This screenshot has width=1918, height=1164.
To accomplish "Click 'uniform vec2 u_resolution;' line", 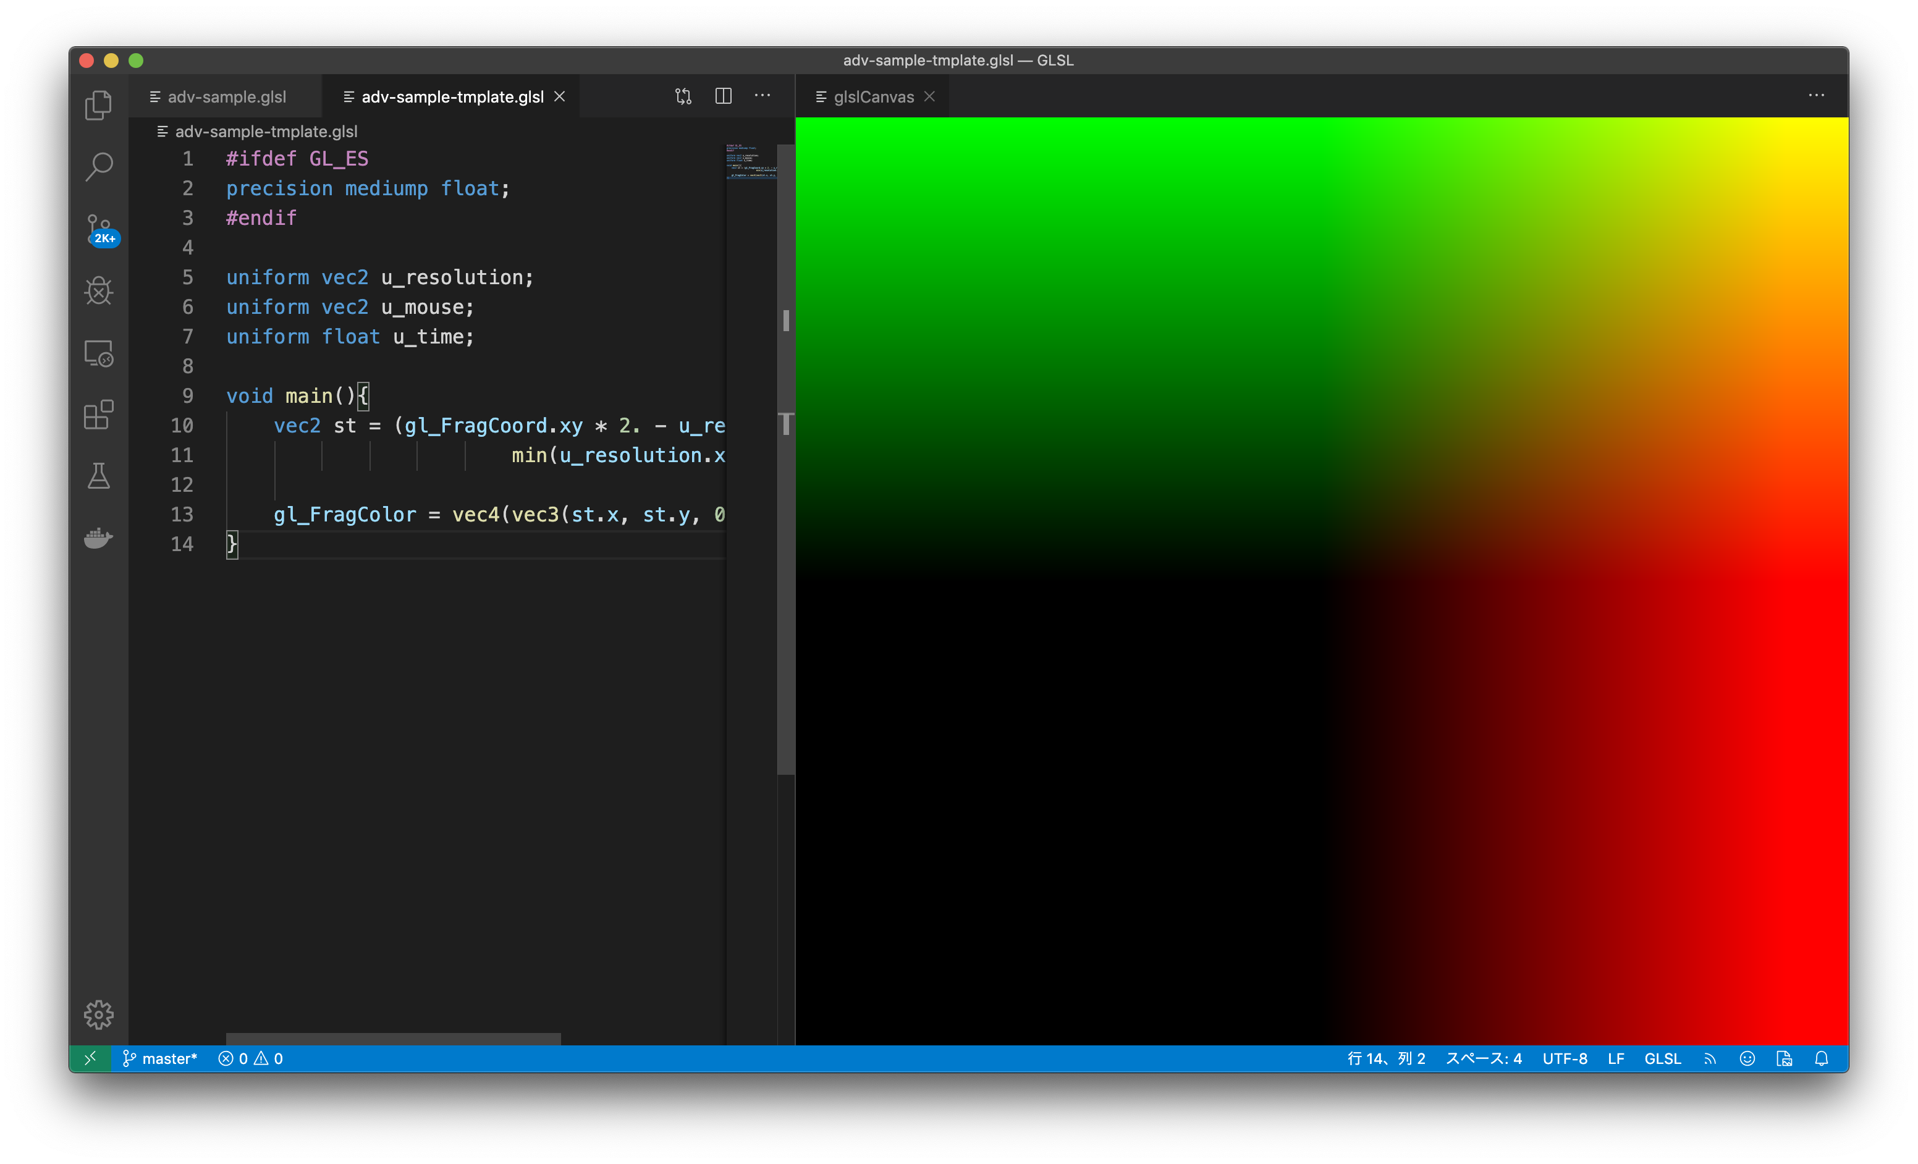I will click(380, 277).
